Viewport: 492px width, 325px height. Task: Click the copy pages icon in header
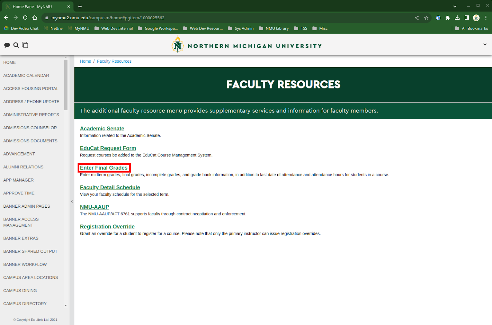pyautogui.click(x=25, y=45)
